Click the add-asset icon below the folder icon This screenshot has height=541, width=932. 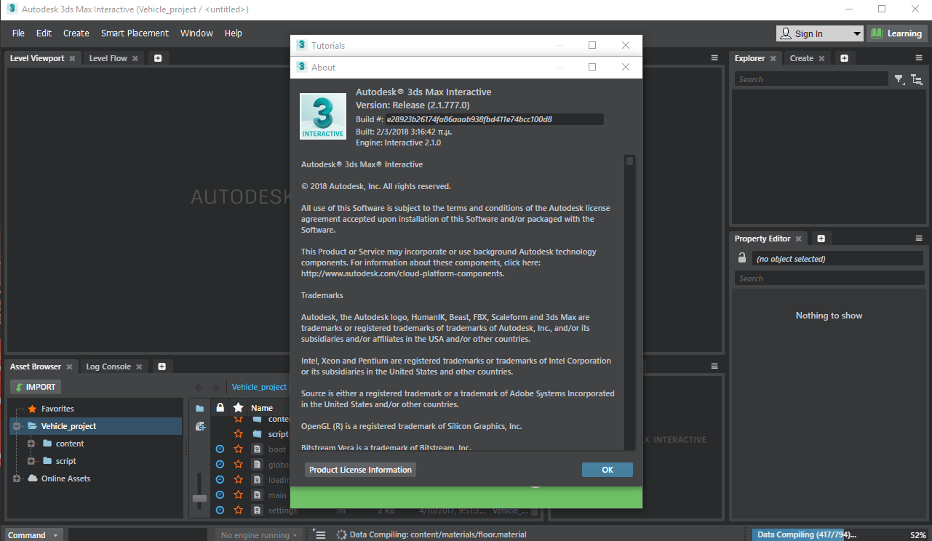[199, 426]
